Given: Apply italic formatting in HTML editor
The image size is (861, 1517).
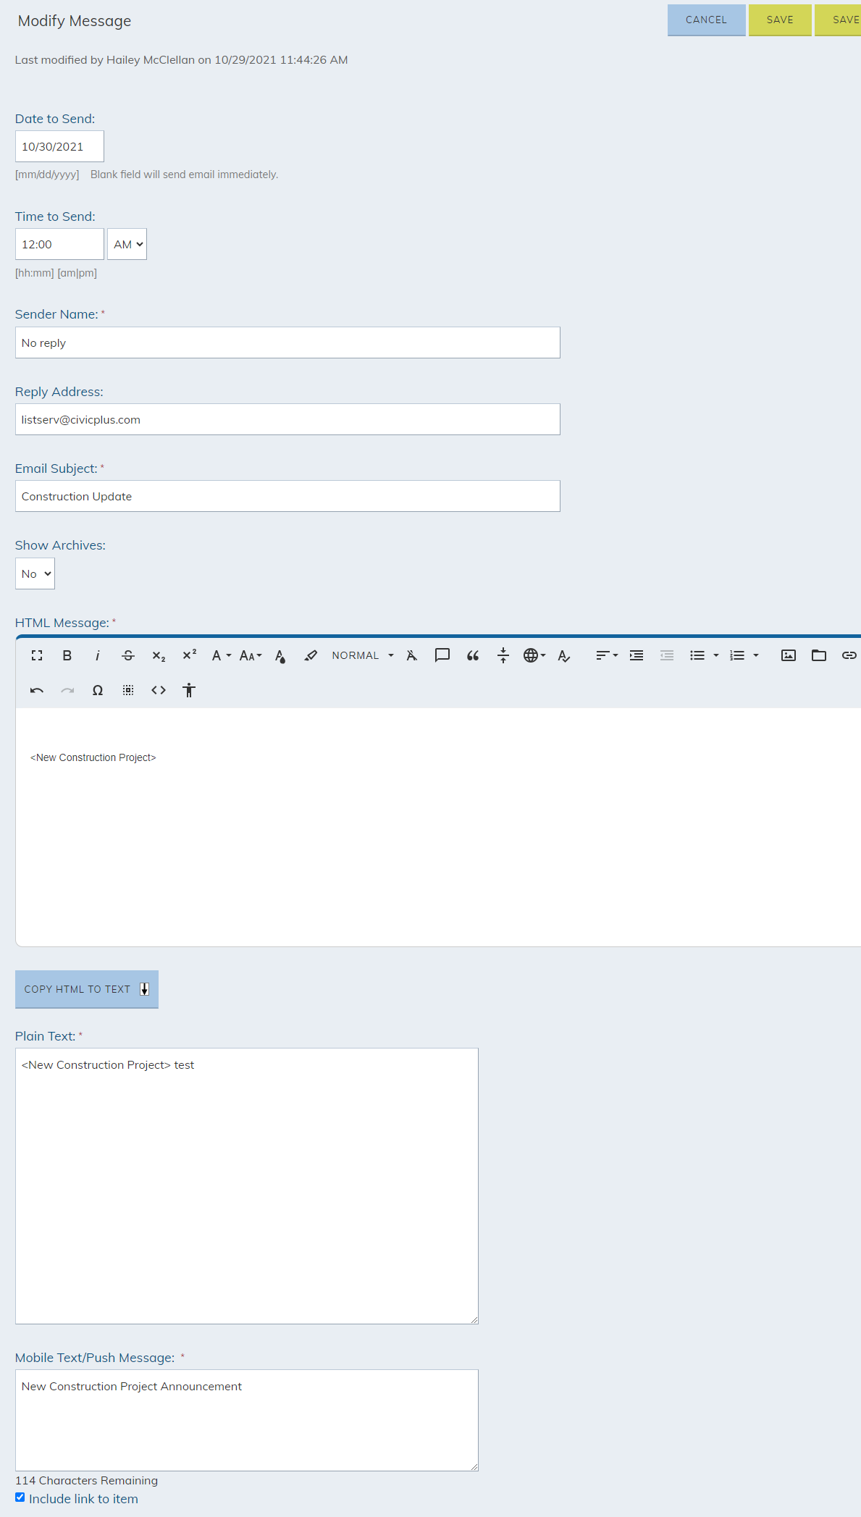Looking at the screenshot, I should [x=98, y=655].
